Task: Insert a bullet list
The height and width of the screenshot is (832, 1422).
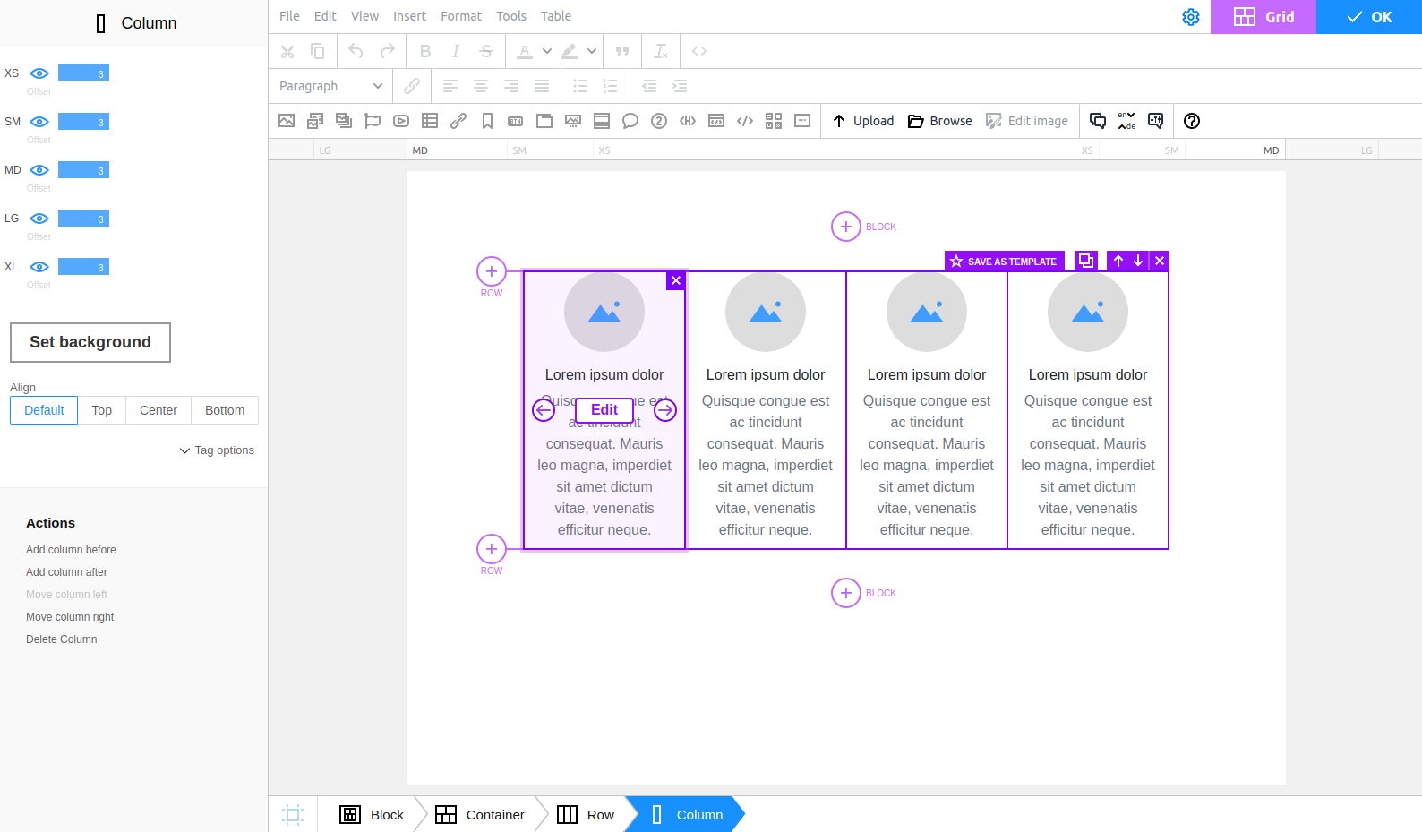Action: (x=580, y=86)
